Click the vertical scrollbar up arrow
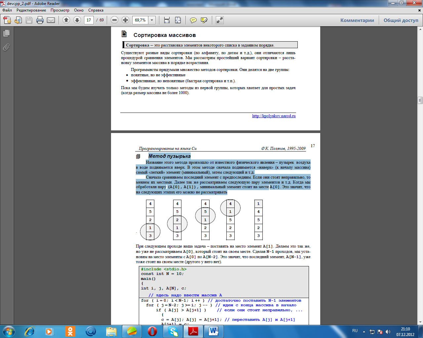423x338 pixels. (420, 29)
